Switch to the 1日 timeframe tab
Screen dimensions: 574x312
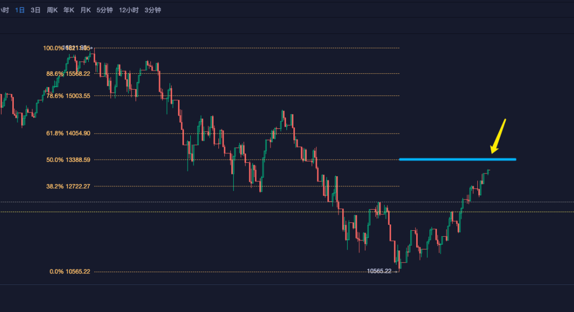click(x=20, y=10)
